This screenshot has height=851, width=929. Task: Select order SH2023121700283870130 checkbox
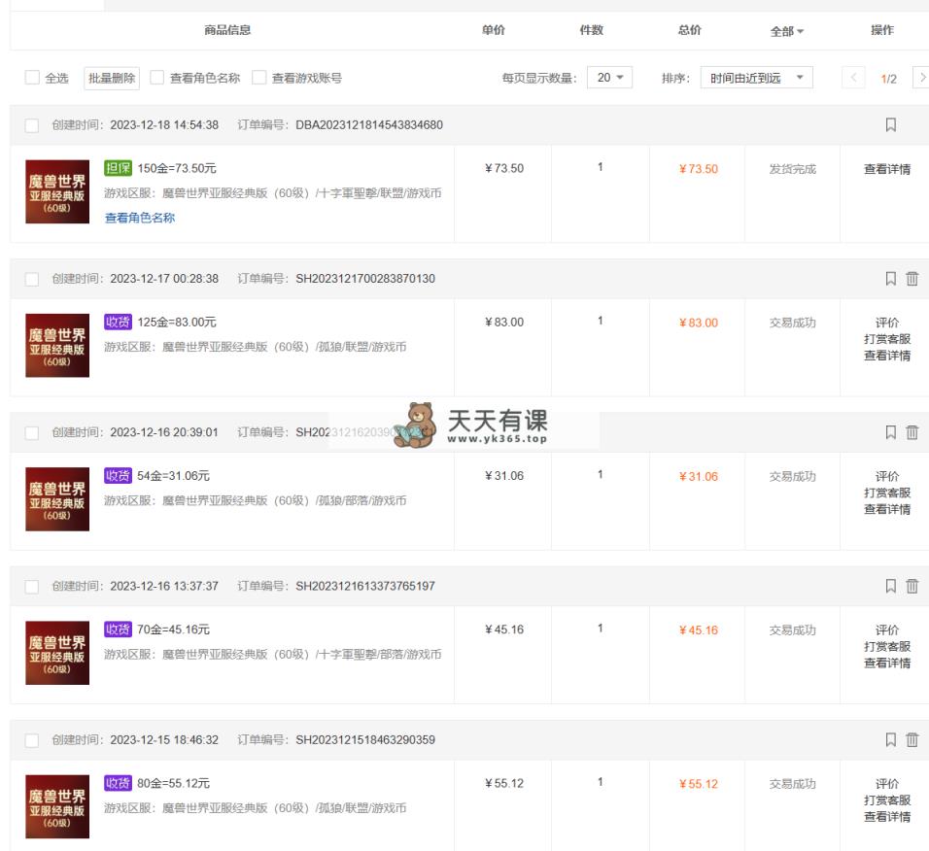(x=32, y=279)
